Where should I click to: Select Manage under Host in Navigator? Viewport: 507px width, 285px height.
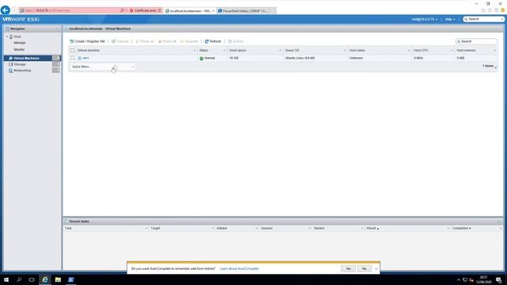[x=19, y=43]
